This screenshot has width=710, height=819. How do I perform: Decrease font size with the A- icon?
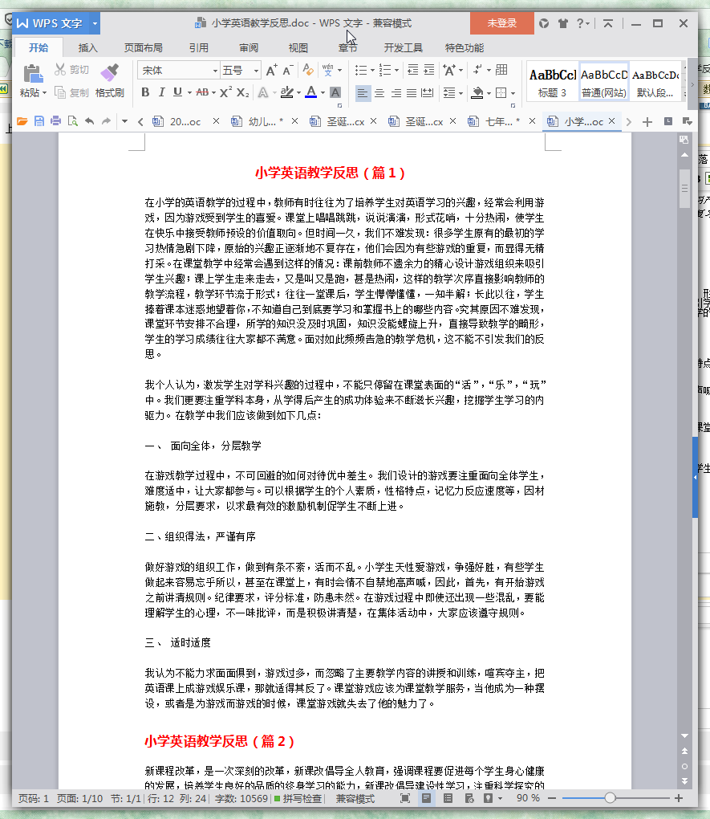288,70
